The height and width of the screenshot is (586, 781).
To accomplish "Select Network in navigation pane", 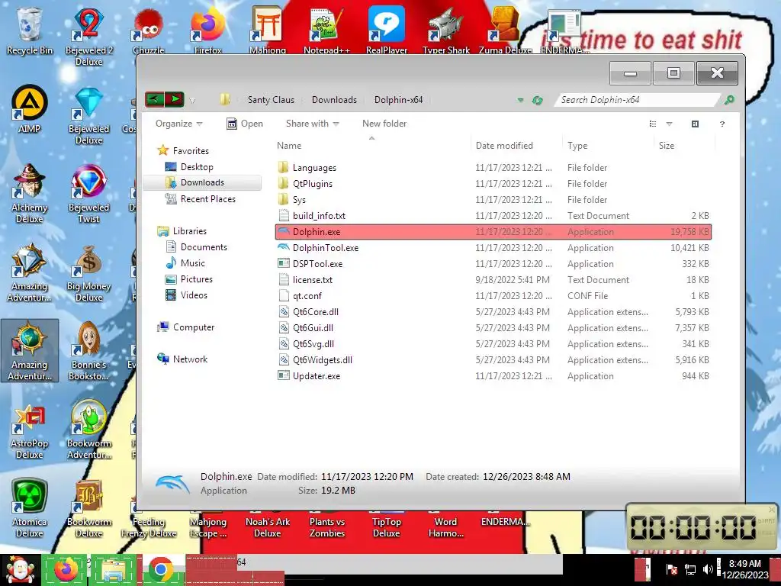I will 182,359.
